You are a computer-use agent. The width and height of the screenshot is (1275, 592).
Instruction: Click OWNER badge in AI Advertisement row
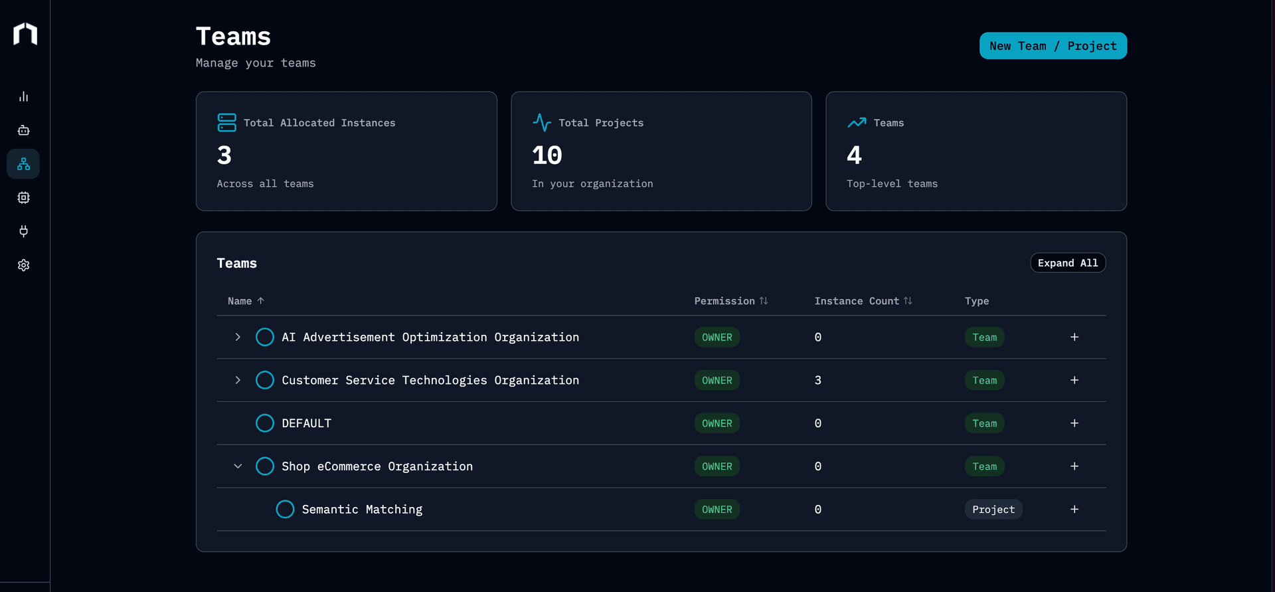717,337
